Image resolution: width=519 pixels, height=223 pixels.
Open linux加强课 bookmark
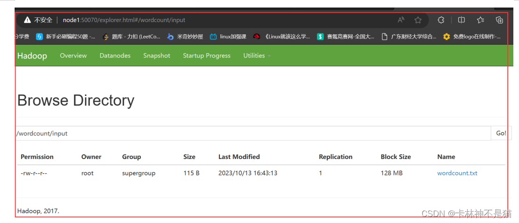click(x=228, y=37)
